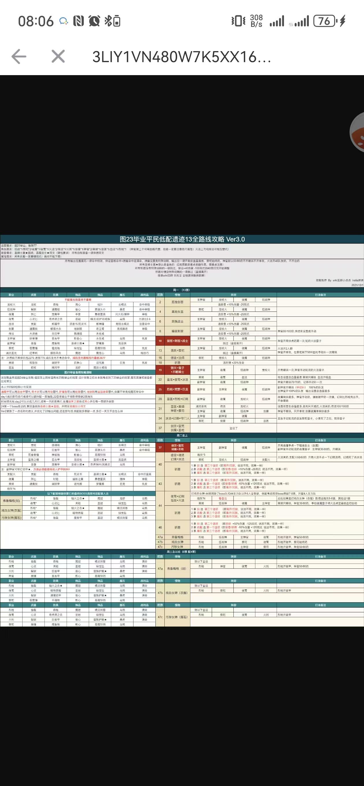Image resolution: width=364 pixels, height=786 pixels.
Task: Tap the heading 图23毕业平民低配遗迹13全路线攻略 Ver3.0
Action: pyautogui.click(x=182, y=239)
